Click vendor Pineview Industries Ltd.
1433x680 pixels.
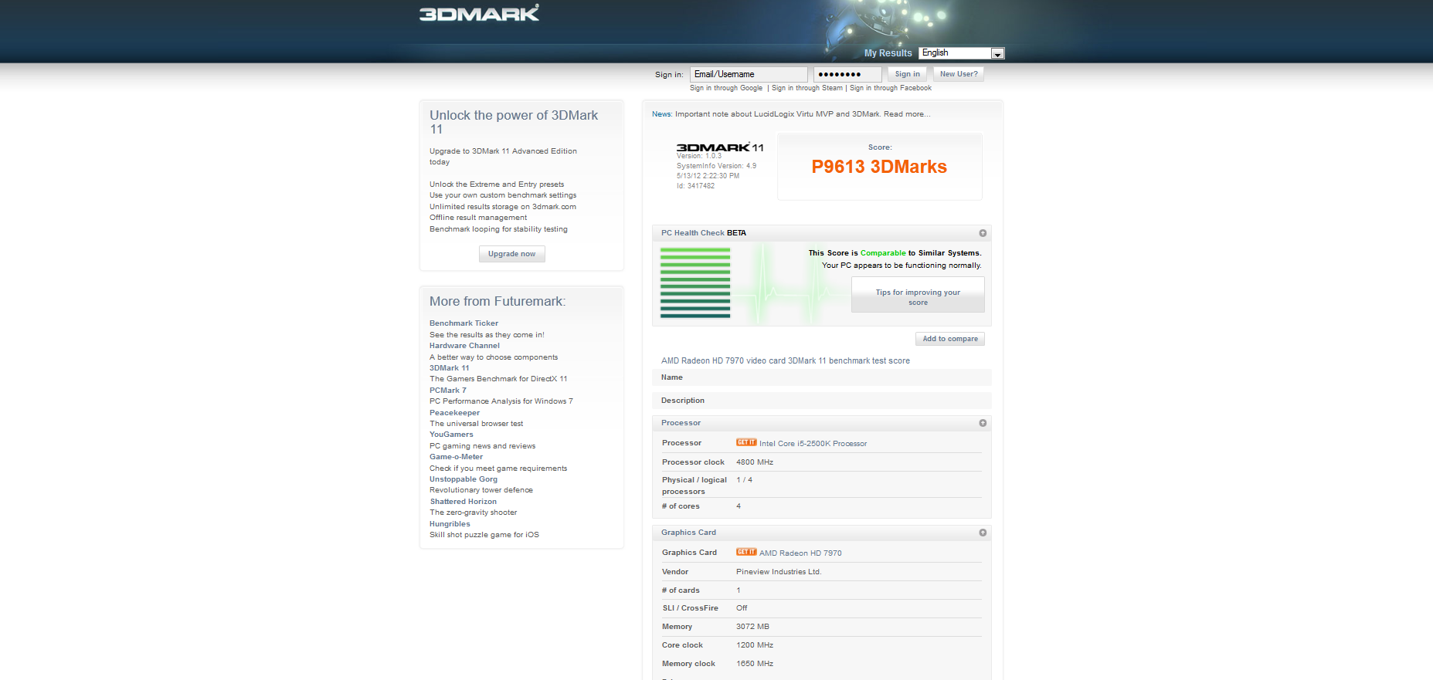[779, 572]
